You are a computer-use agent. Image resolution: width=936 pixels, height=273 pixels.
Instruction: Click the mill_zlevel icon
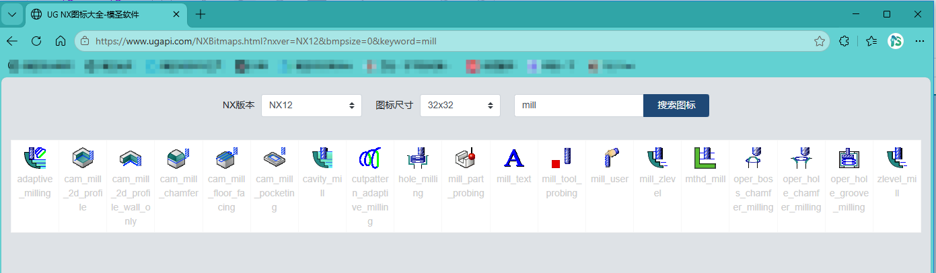pos(657,158)
